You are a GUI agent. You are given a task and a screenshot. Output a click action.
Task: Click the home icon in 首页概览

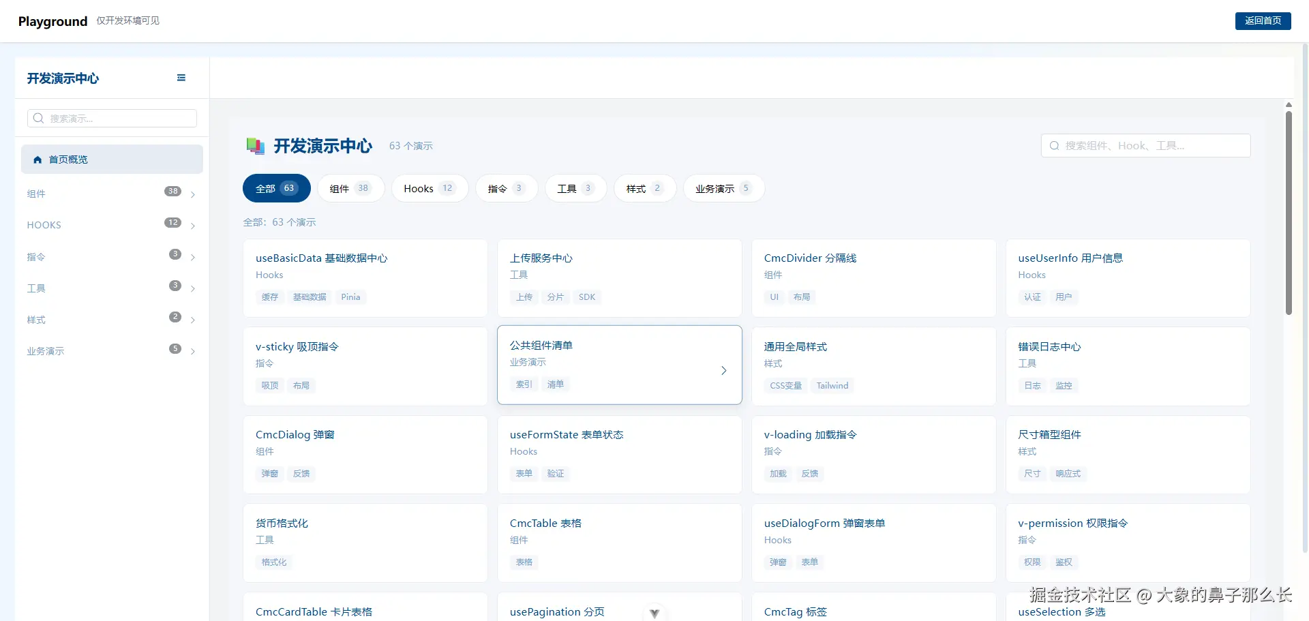pos(37,160)
